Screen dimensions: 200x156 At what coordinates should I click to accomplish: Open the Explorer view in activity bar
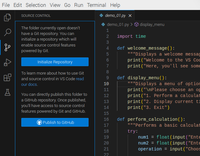[x=8, y=17]
